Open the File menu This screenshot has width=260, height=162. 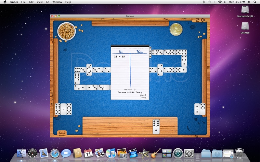[x=23, y=2]
